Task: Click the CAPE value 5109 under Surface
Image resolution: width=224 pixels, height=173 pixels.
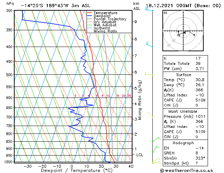Action: pyautogui.click(x=200, y=100)
